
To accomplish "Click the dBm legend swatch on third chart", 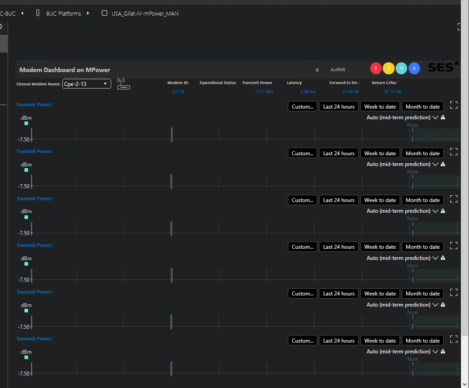I will [x=26, y=217].
